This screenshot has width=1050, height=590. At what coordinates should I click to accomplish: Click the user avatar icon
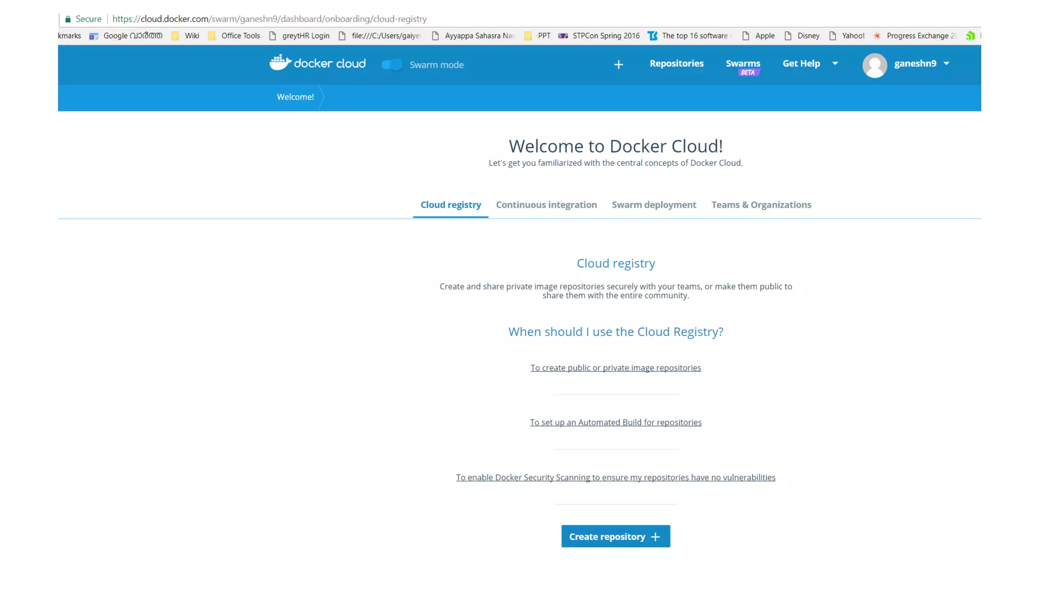[x=874, y=65]
